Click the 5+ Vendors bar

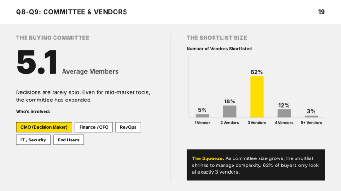click(311, 116)
